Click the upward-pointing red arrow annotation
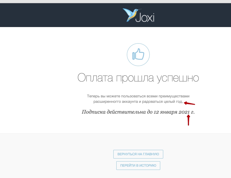 188,120
